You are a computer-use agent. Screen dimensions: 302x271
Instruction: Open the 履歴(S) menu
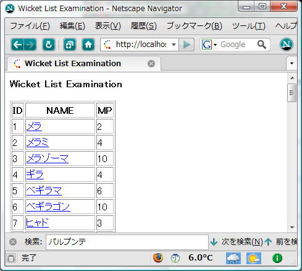144,26
